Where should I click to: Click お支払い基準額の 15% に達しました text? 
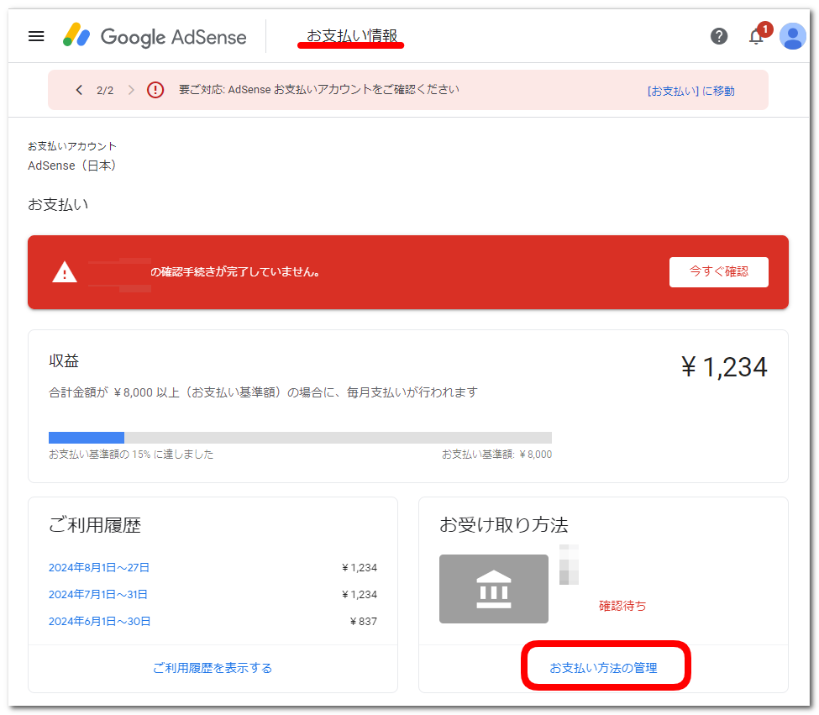pos(131,455)
